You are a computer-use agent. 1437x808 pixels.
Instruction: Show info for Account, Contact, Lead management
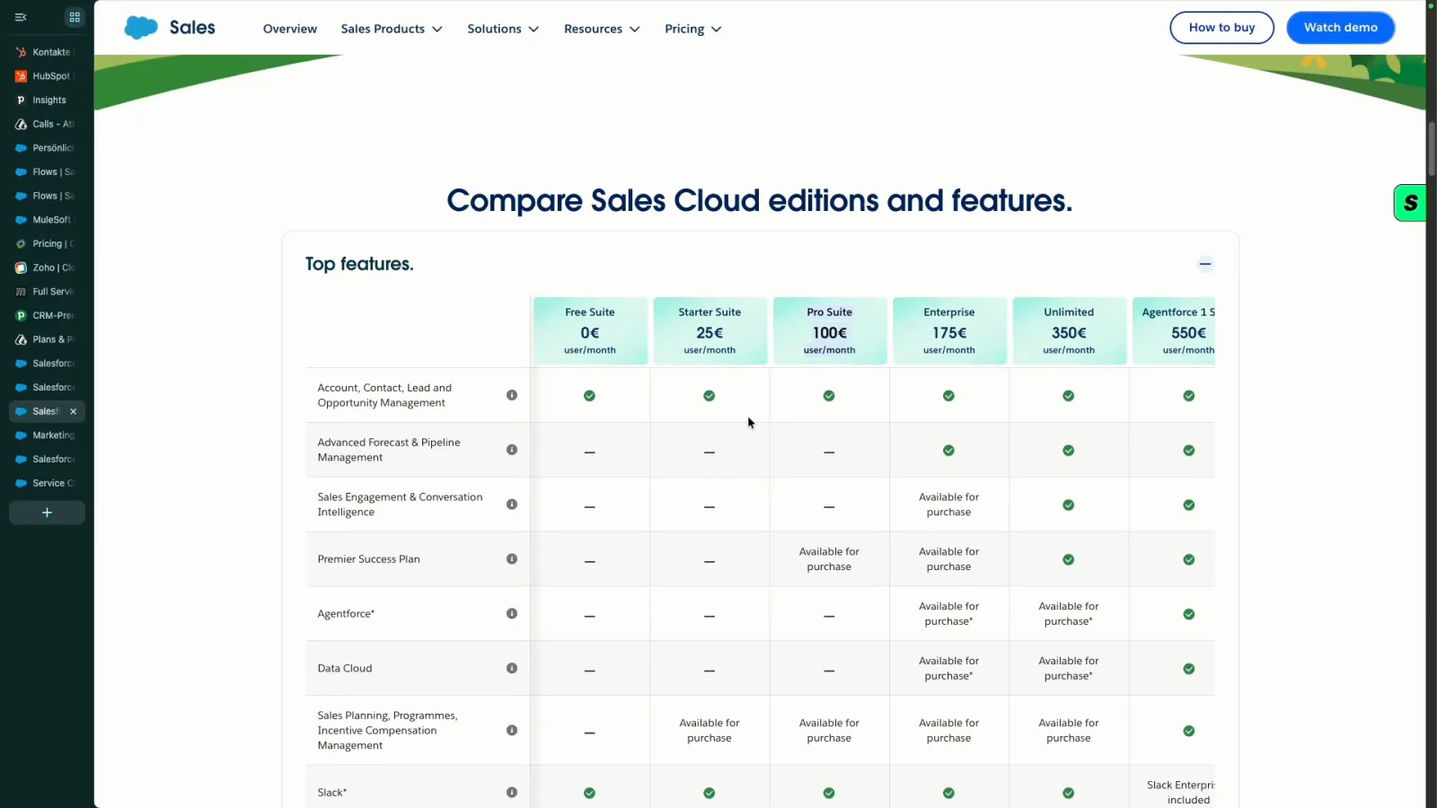click(x=512, y=395)
